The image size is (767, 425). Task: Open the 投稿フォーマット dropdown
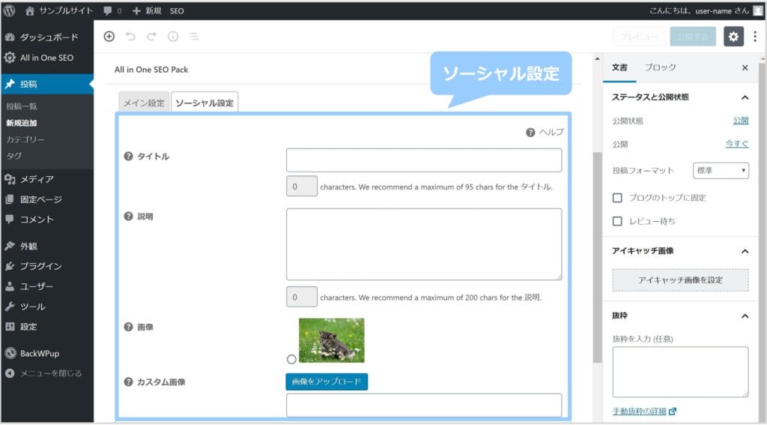(x=721, y=171)
